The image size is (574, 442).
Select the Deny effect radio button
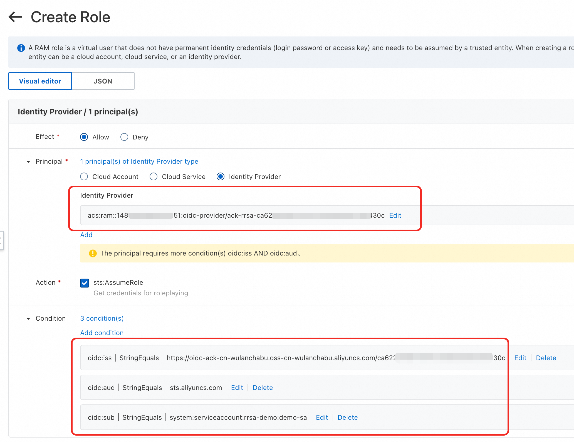click(124, 137)
